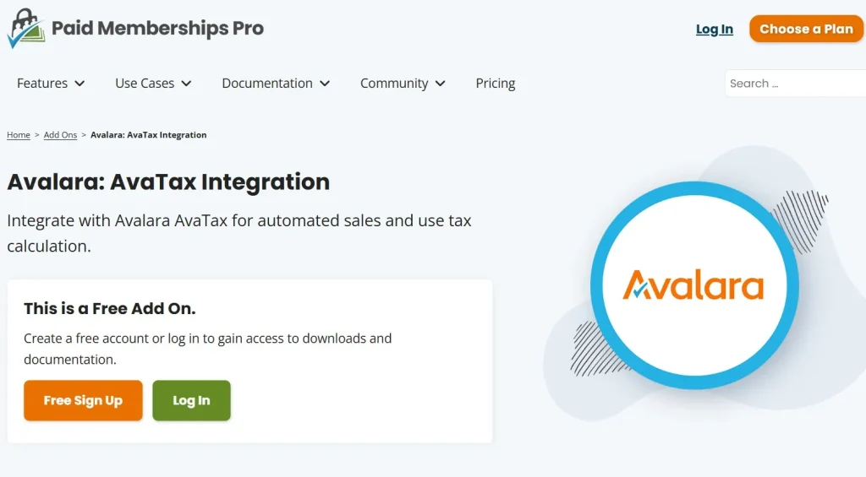866x477 pixels.
Task: Click the Log In link in header
Action: (715, 30)
